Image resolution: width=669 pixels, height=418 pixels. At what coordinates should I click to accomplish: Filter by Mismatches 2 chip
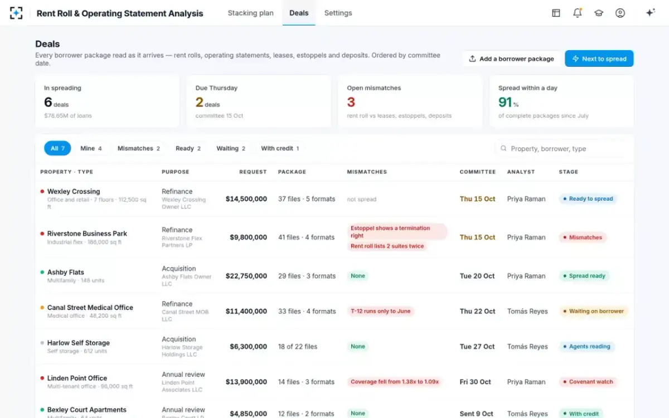click(x=139, y=148)
